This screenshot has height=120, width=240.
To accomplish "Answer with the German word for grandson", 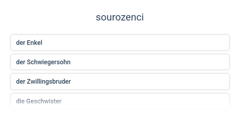I will click(x=120, y=43).
